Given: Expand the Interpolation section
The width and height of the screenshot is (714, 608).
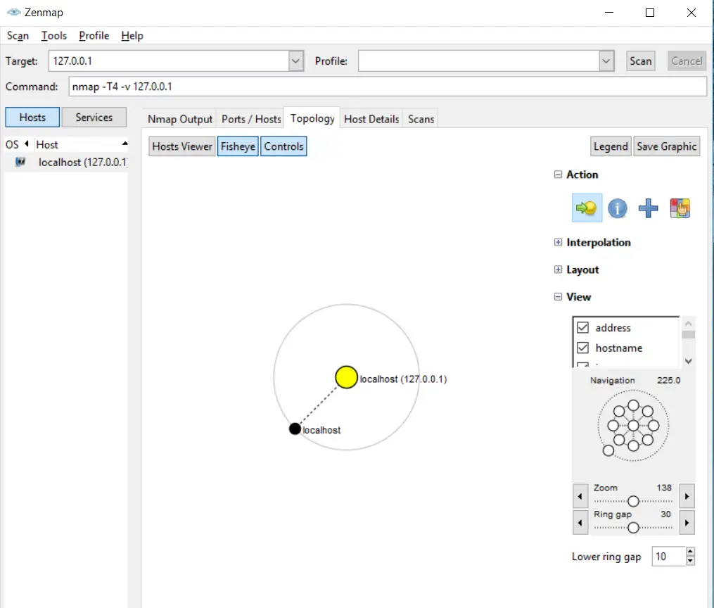Looking at the screenshot, I should (558, 242).
